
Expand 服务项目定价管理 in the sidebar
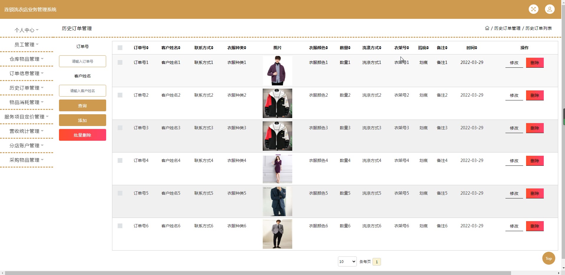click(x=27, y=117)
